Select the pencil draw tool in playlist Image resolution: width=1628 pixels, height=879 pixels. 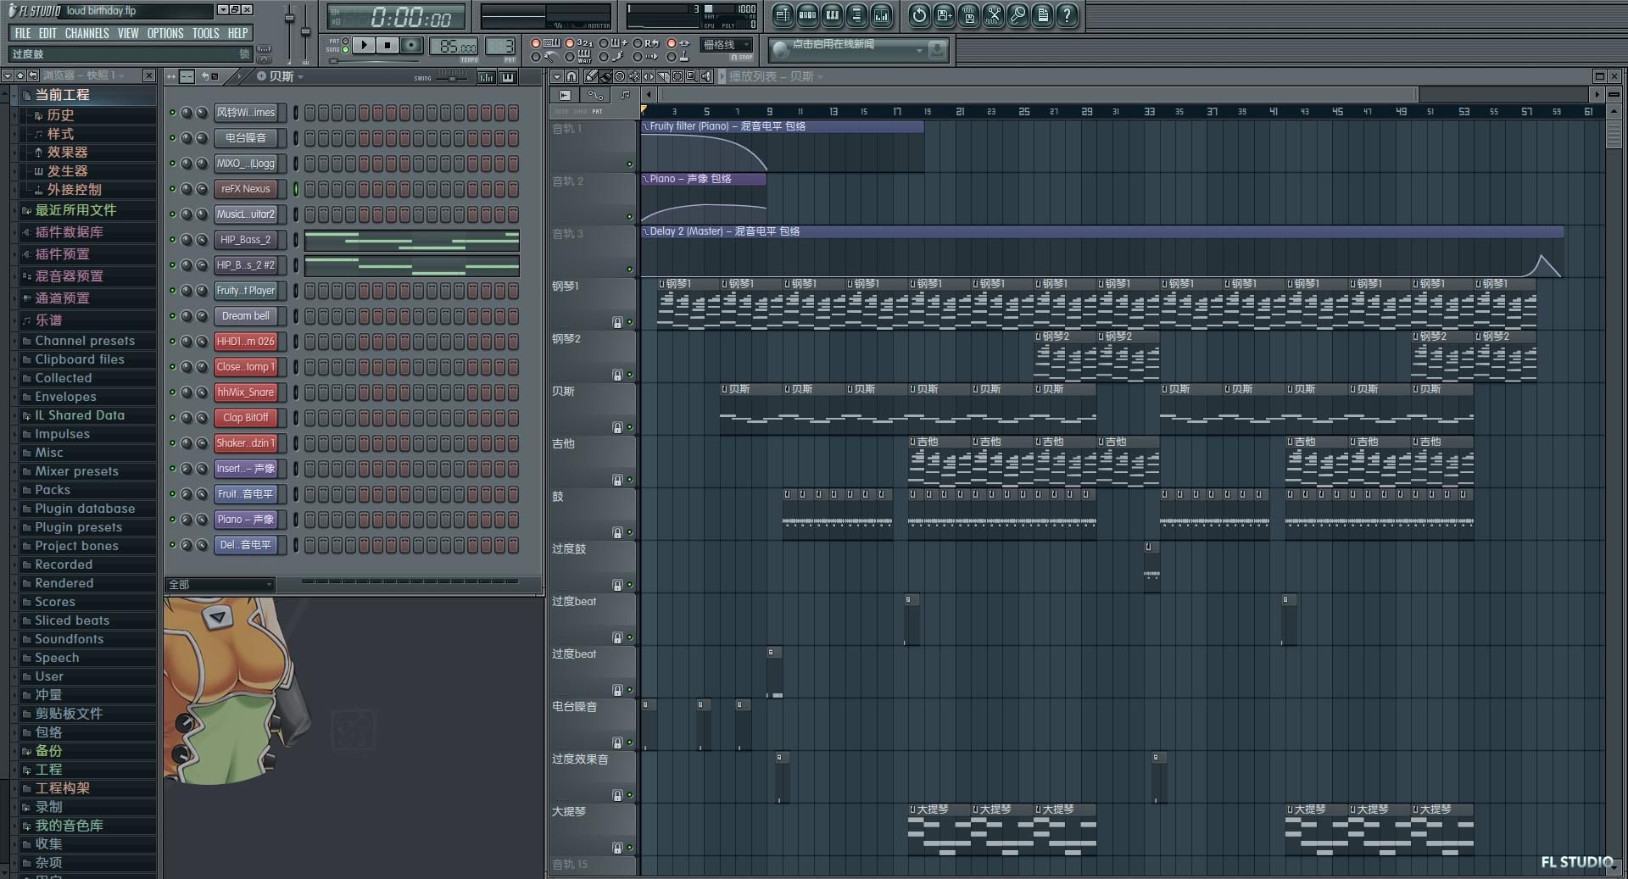coord(591,76)
